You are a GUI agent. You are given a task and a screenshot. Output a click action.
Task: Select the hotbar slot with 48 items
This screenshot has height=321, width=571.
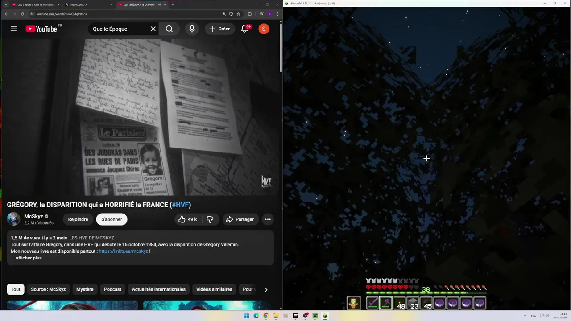(399, 304)
